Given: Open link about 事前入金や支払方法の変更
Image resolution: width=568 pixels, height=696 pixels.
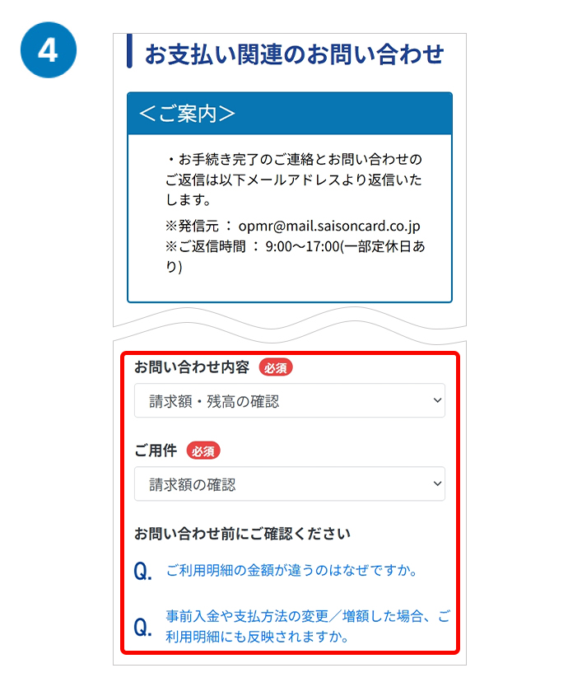Looking at the screenshot, I should click(x=308, y=626).
